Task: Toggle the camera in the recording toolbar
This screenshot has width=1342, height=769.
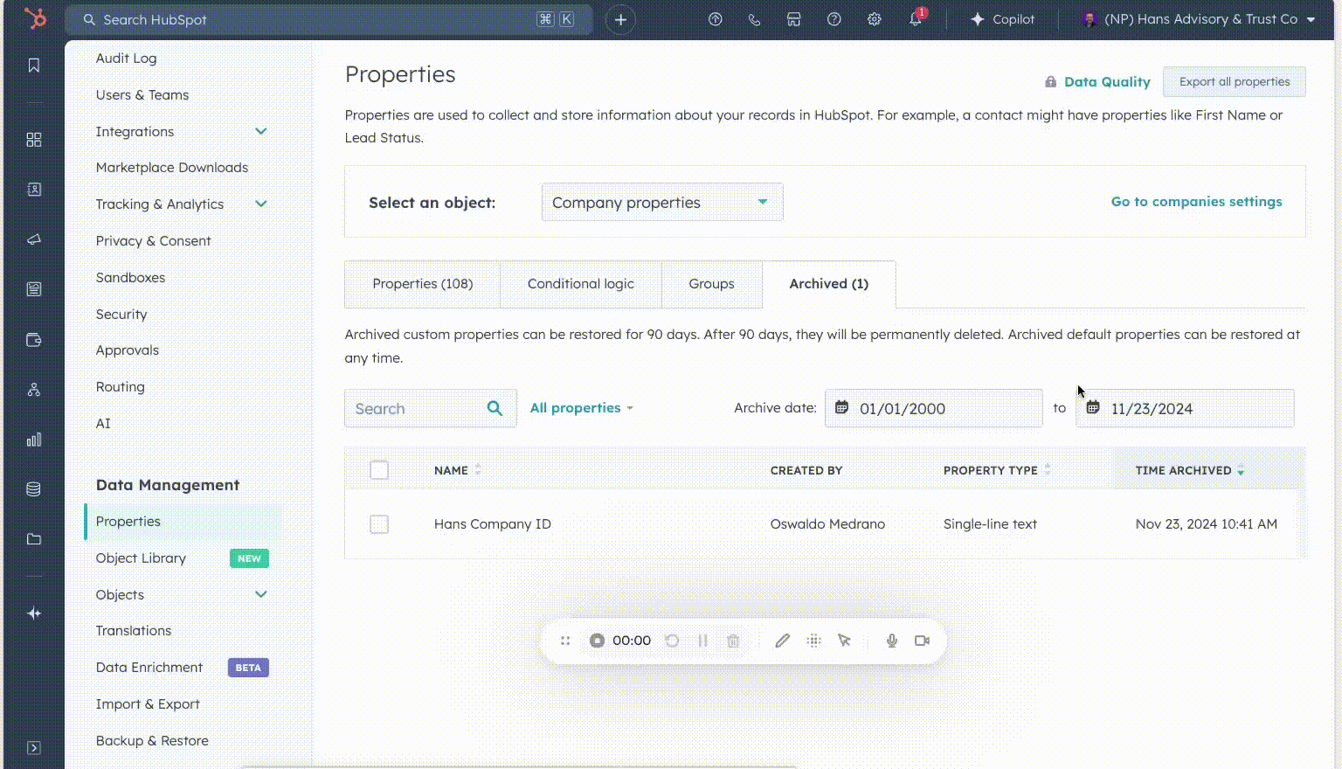Action: (922, 641)
